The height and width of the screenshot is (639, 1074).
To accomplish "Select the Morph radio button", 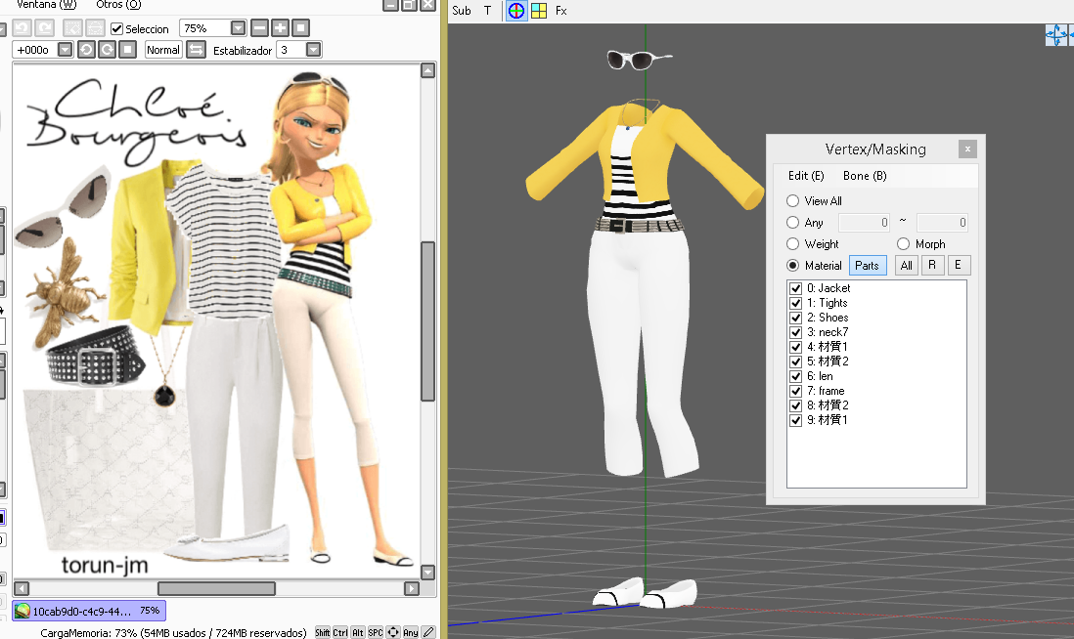I will [x=904, y=244].
